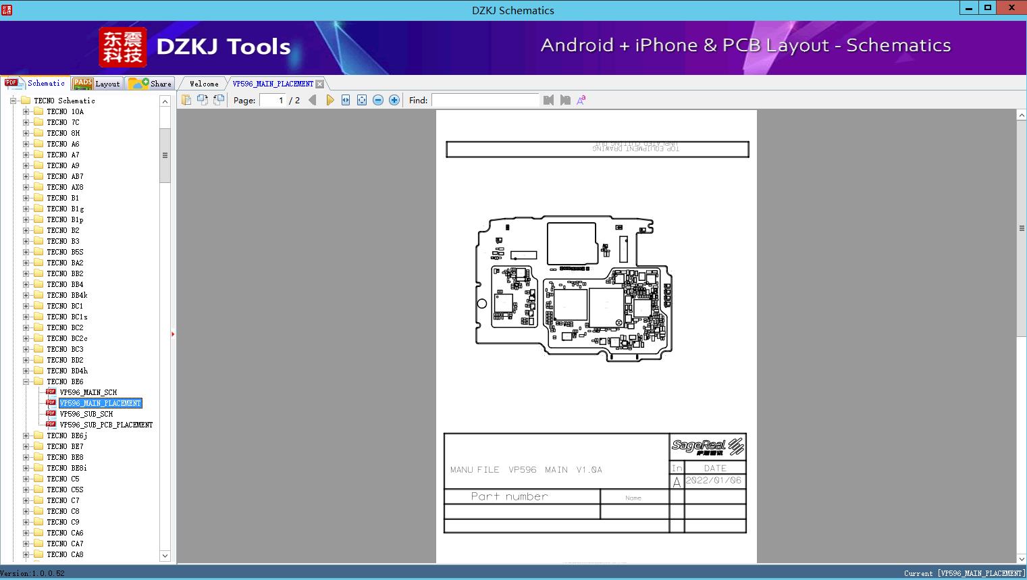Viewport: 1027px width, 580px height.
Task: Click the TECNO A6 folder icon
Action: point(38,144)
